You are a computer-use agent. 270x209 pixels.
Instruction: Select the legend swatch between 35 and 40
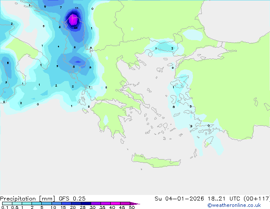[106, 203]
